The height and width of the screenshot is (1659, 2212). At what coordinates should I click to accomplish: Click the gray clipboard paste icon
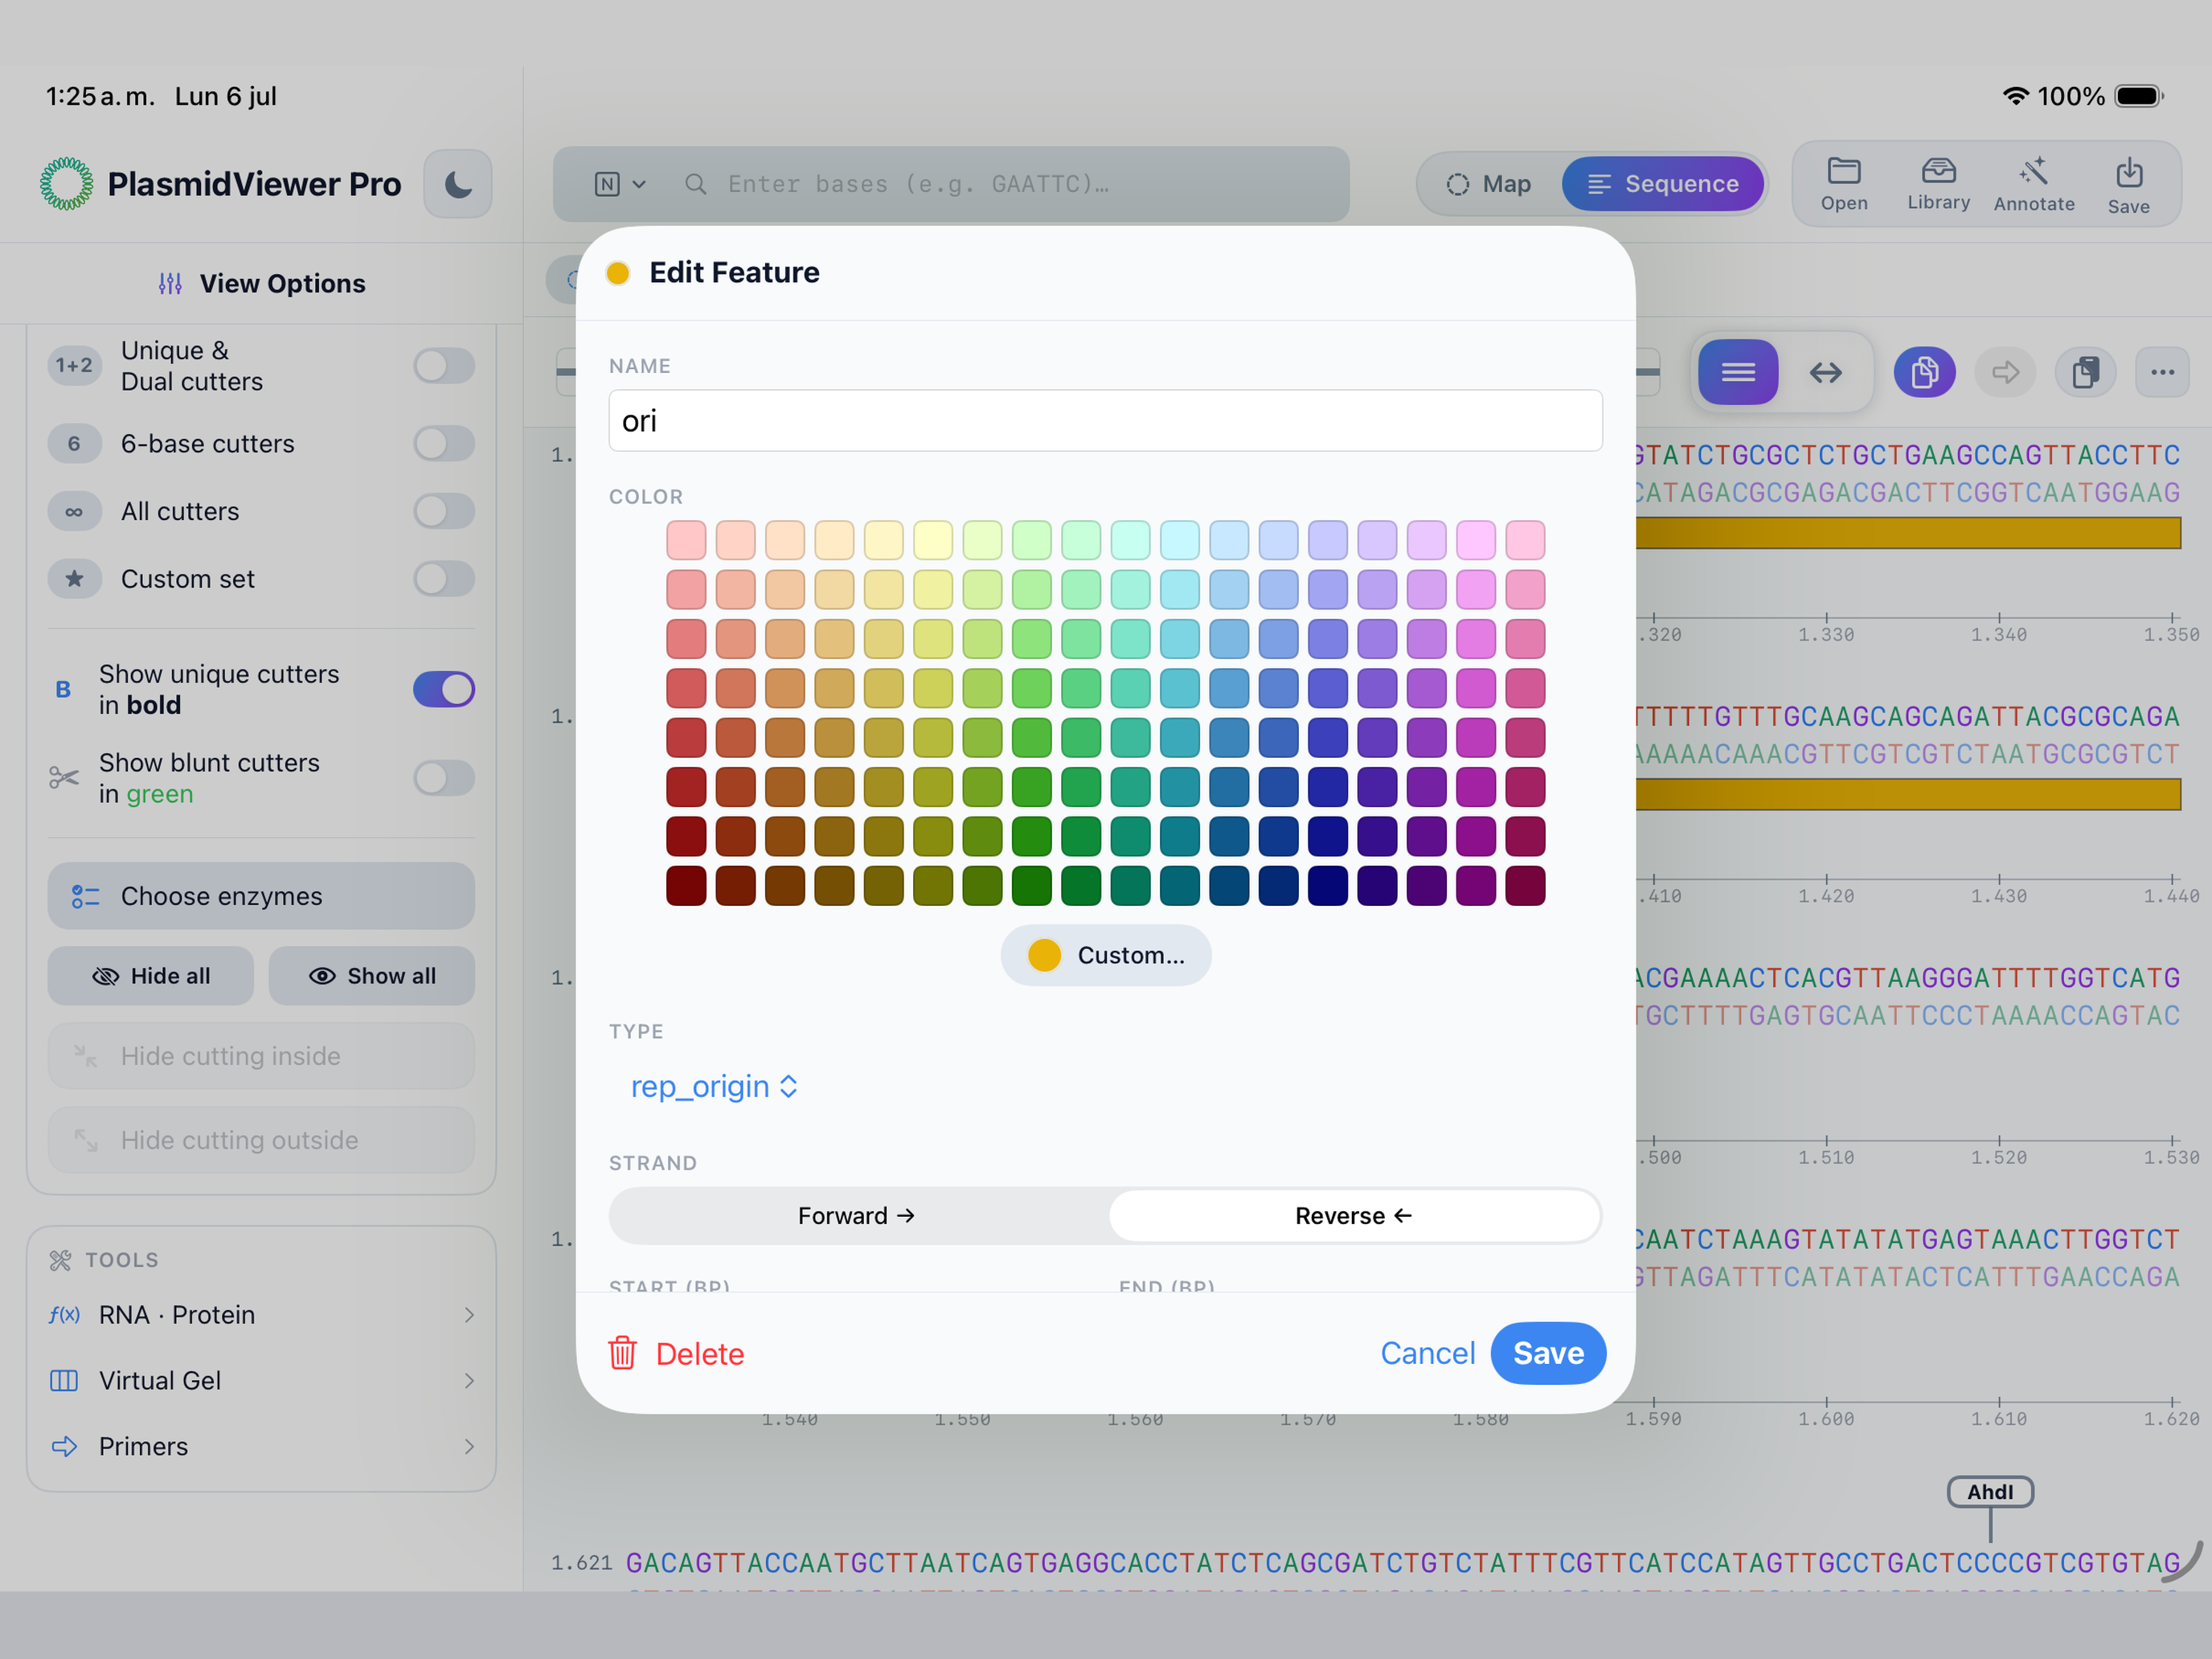click(x=2085, y=373)
